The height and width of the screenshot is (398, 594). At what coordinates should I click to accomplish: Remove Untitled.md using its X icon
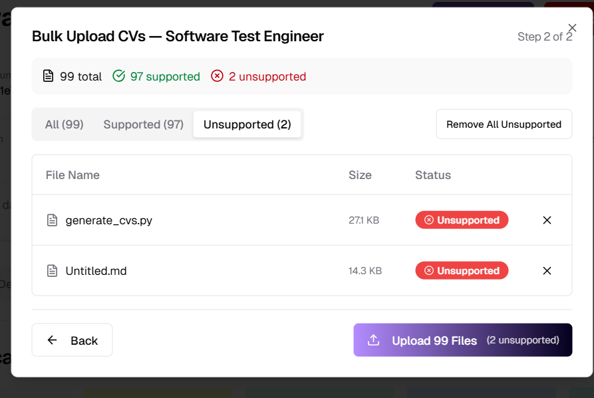click(x=547, y=271)
